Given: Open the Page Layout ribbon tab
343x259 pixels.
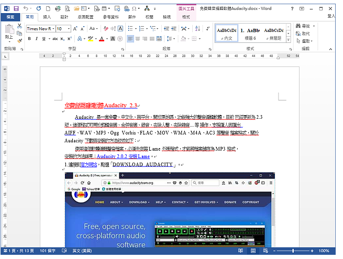Looking at the screenshot, I should tap(85, 17).
